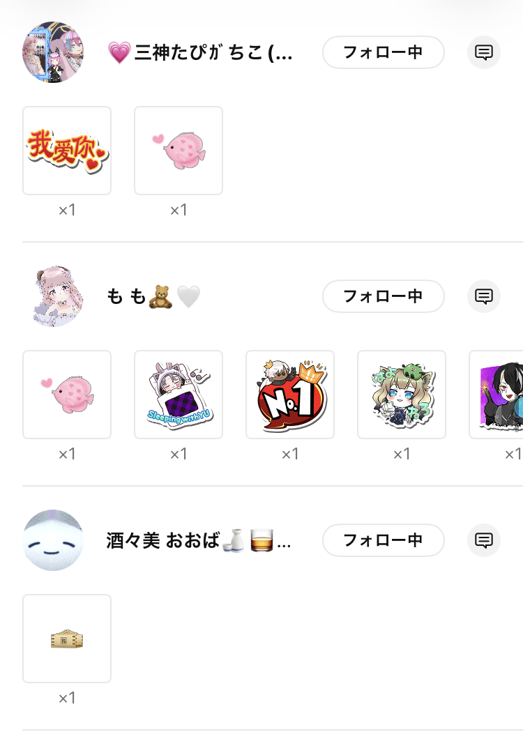
Task: Select the blonde cat-ear girl sticker
Action: [x=402, y=395]
